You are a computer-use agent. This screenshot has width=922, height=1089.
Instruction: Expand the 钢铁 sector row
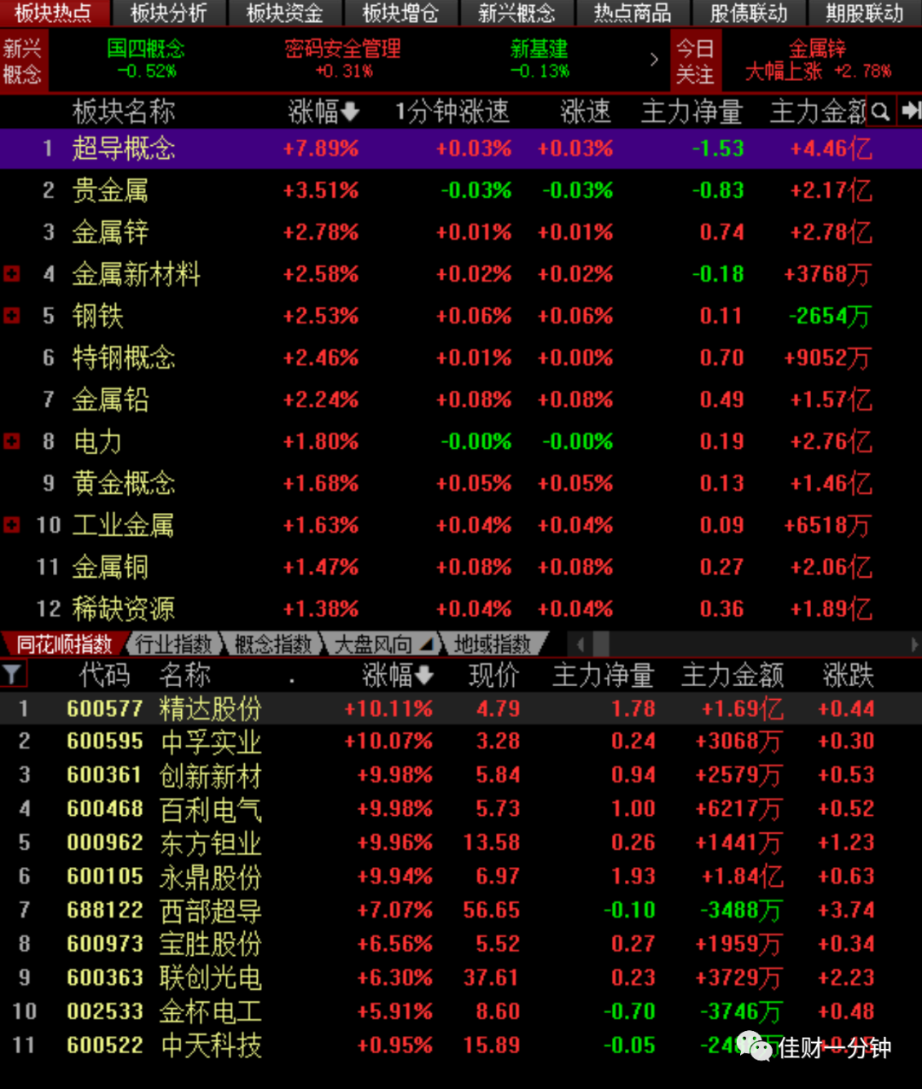(12, 316)
